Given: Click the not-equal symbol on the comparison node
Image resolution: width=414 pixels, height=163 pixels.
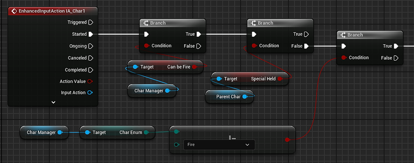Looking at the screenshot, I should click(x=232, y=137).
